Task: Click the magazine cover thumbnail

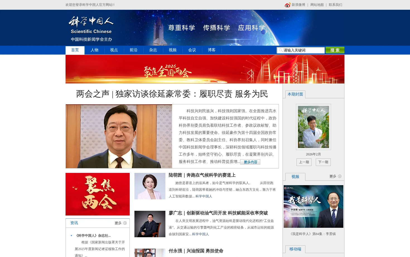Action: [313, 127]
